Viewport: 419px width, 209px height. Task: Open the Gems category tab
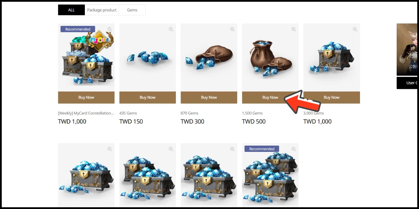[x=132, y=10]
